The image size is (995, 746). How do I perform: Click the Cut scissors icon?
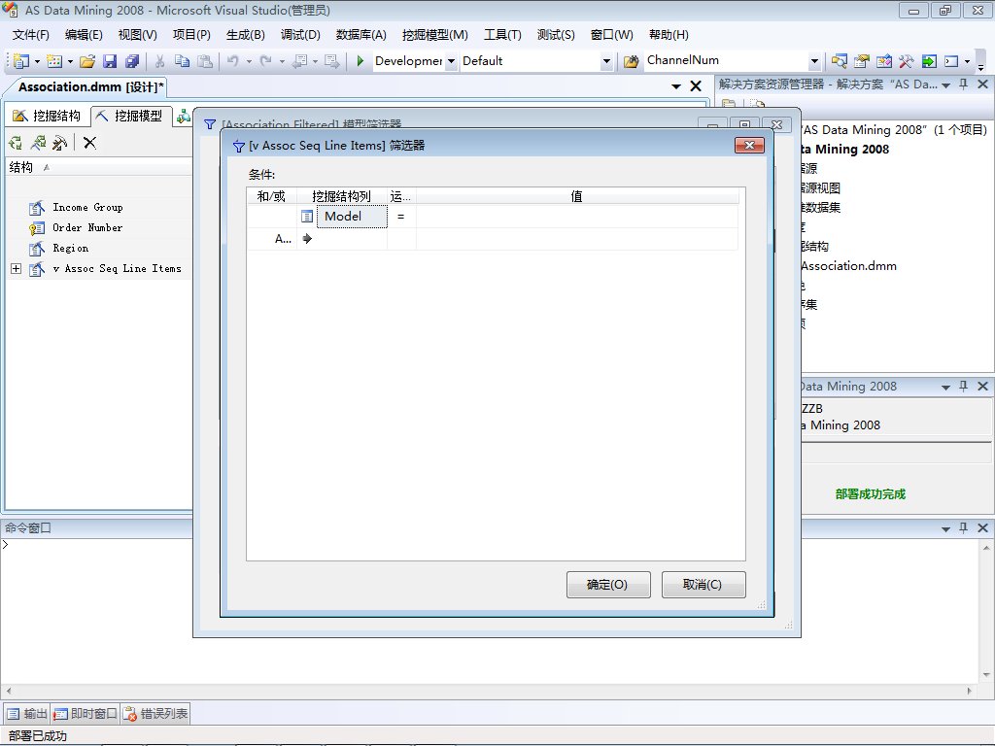click(160, 61)
